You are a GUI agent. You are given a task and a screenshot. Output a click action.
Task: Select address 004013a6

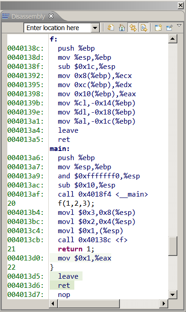[26, 158]
